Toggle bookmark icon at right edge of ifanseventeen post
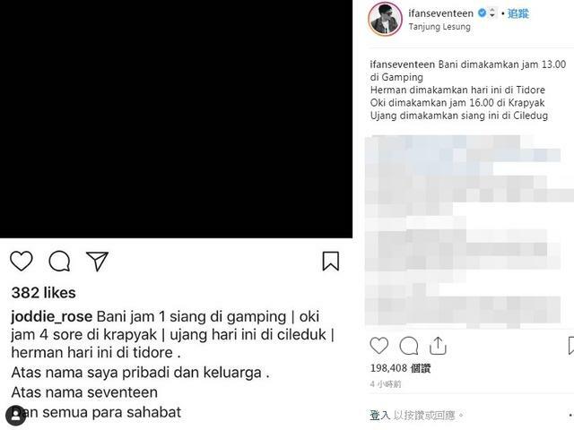This screenshot has width=574, height=430. click(570, 346)
